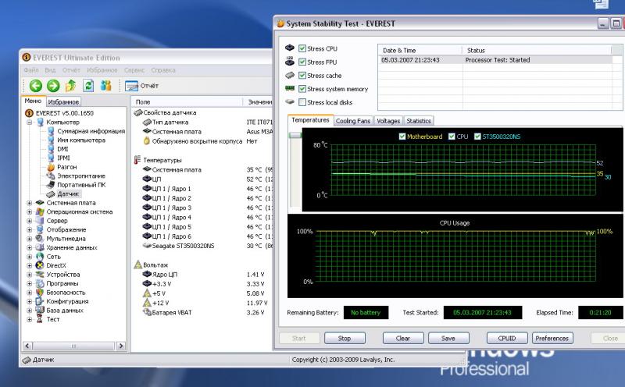Screen dimensions: 625x387
Task: Toggle the Stress cache checkbox
Action: [x=302, y=75]
